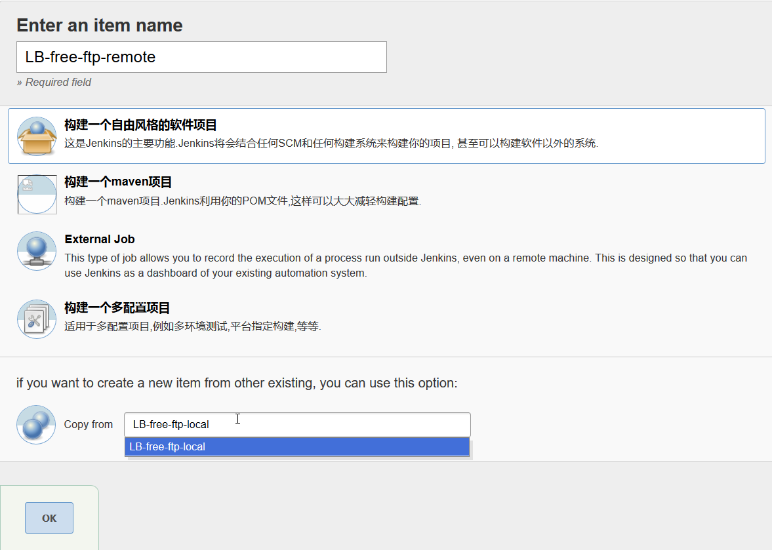Click the Copy from double-sphere icon

36,425
